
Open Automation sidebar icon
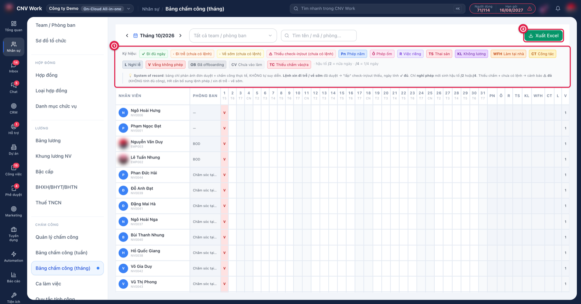point(13,257)
